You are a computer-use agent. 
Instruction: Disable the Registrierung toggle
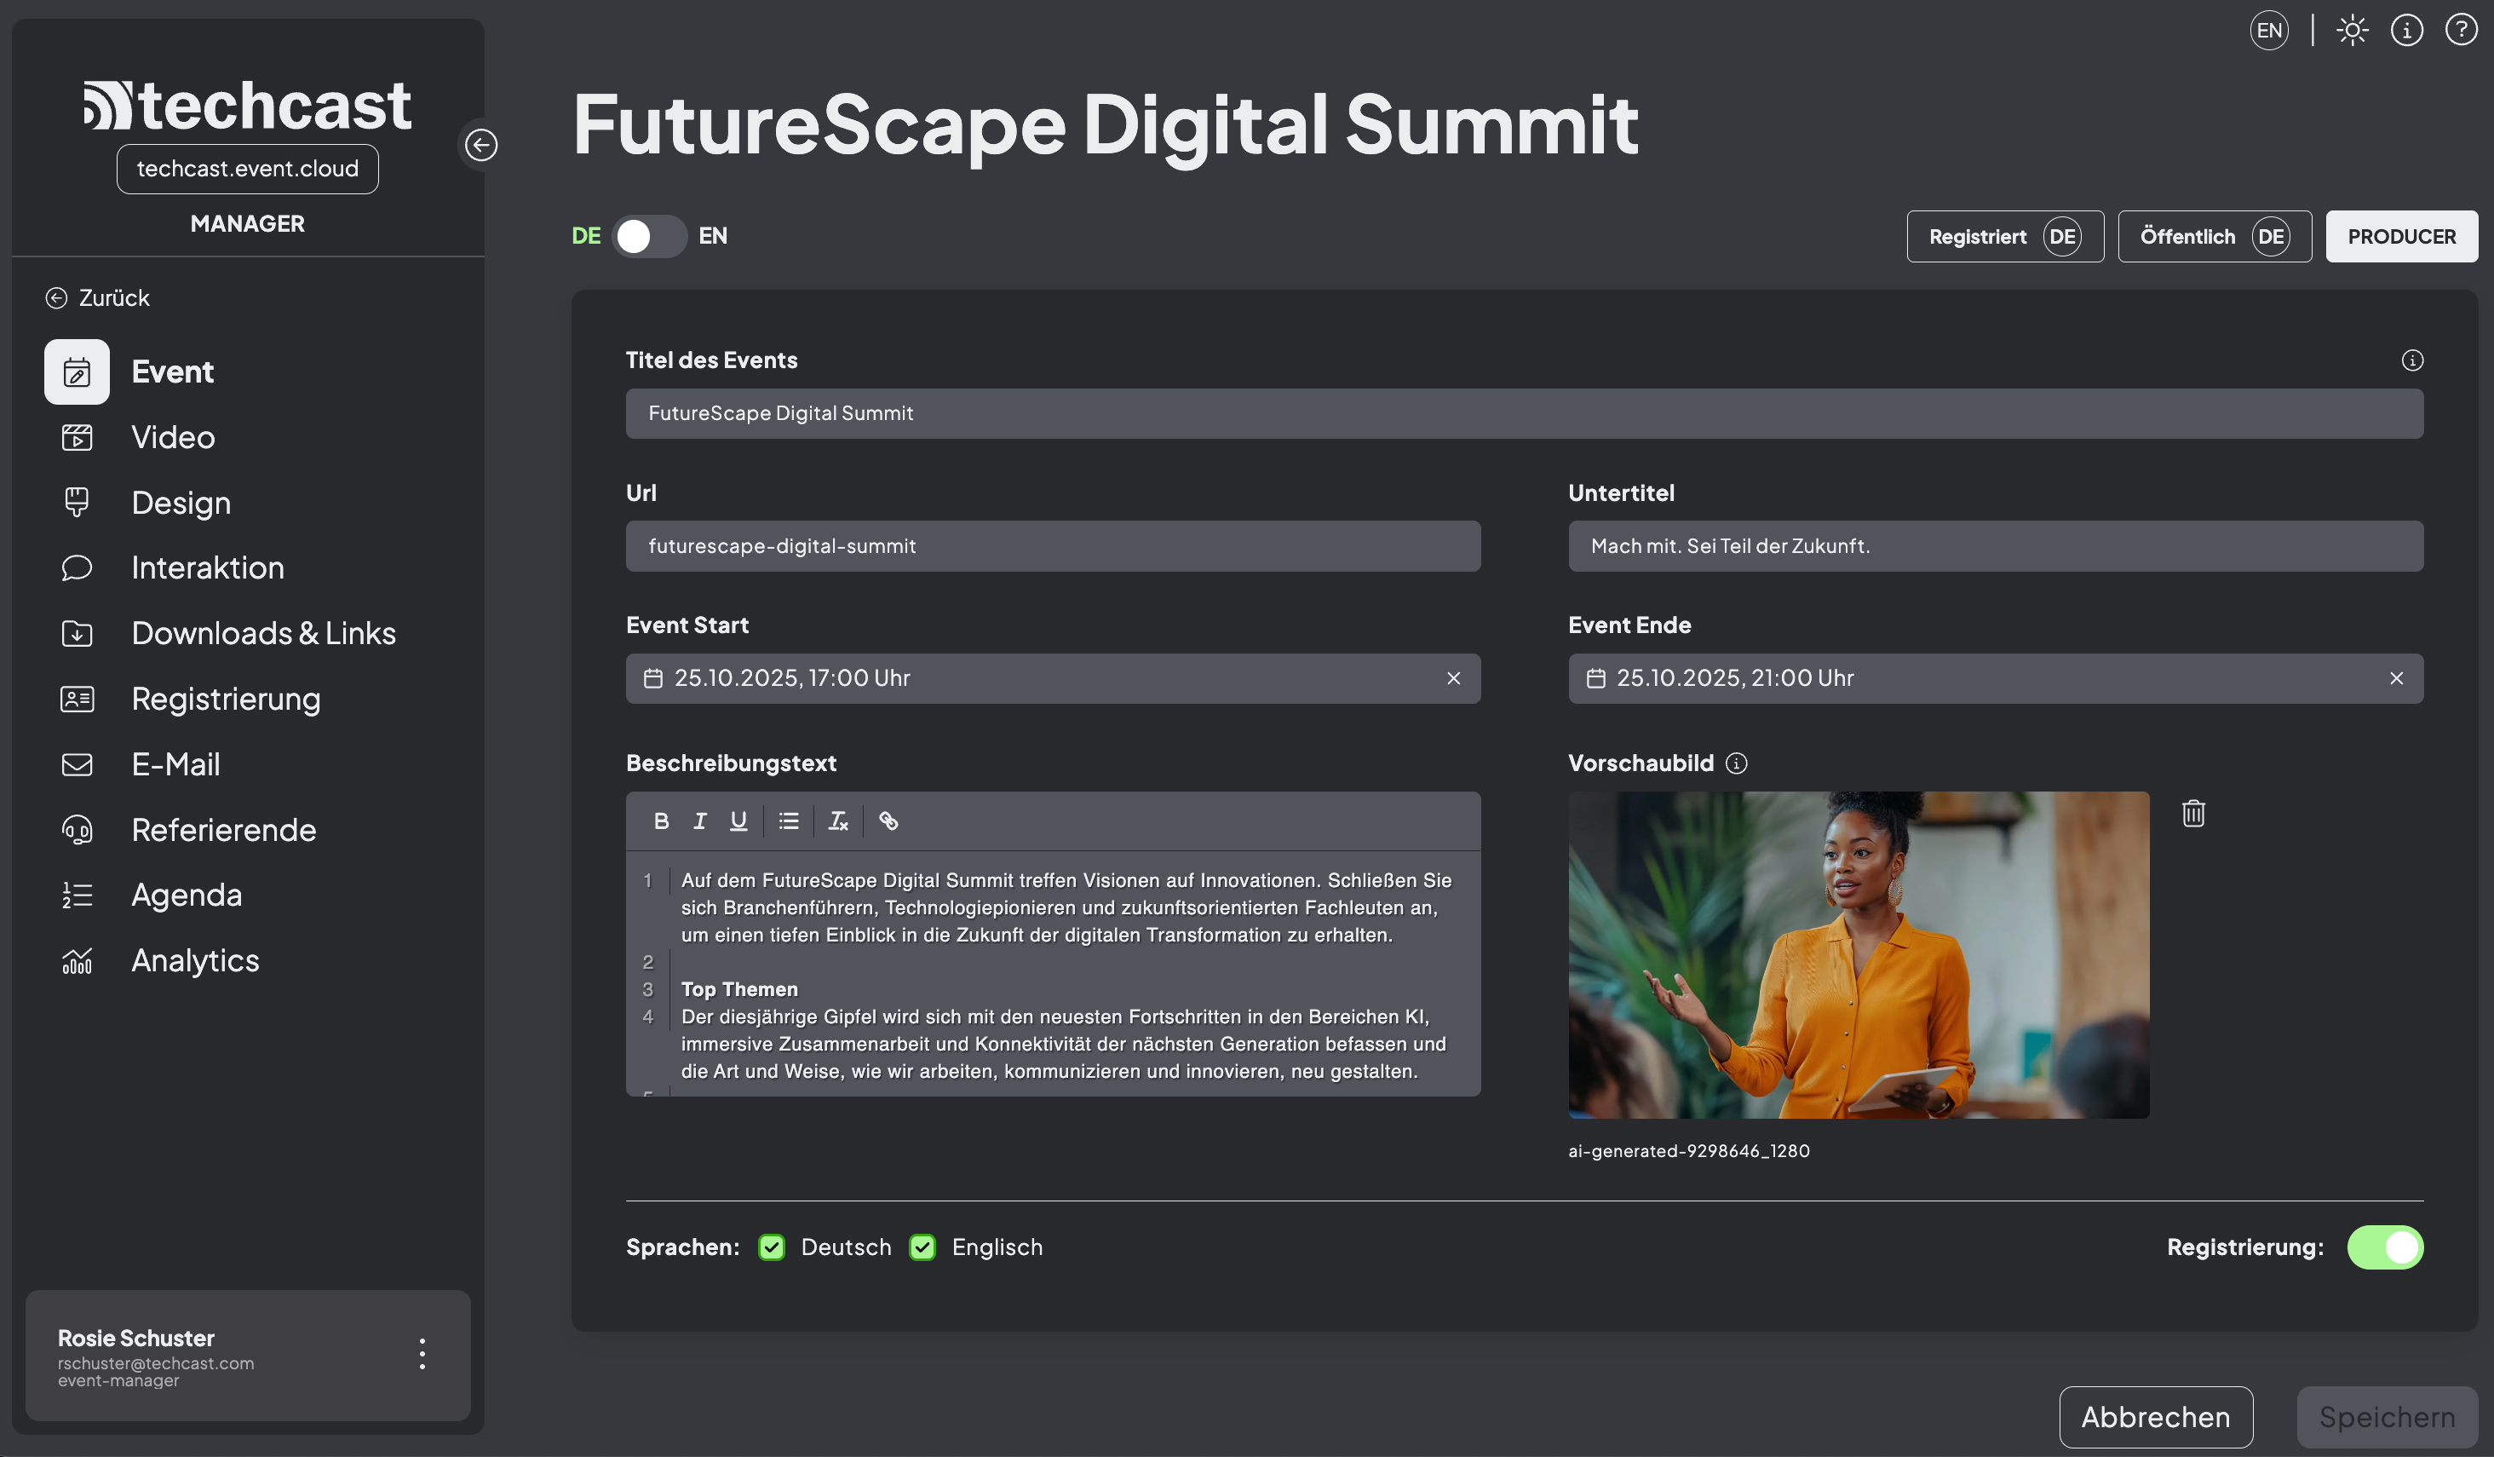pos(2384,1247)
